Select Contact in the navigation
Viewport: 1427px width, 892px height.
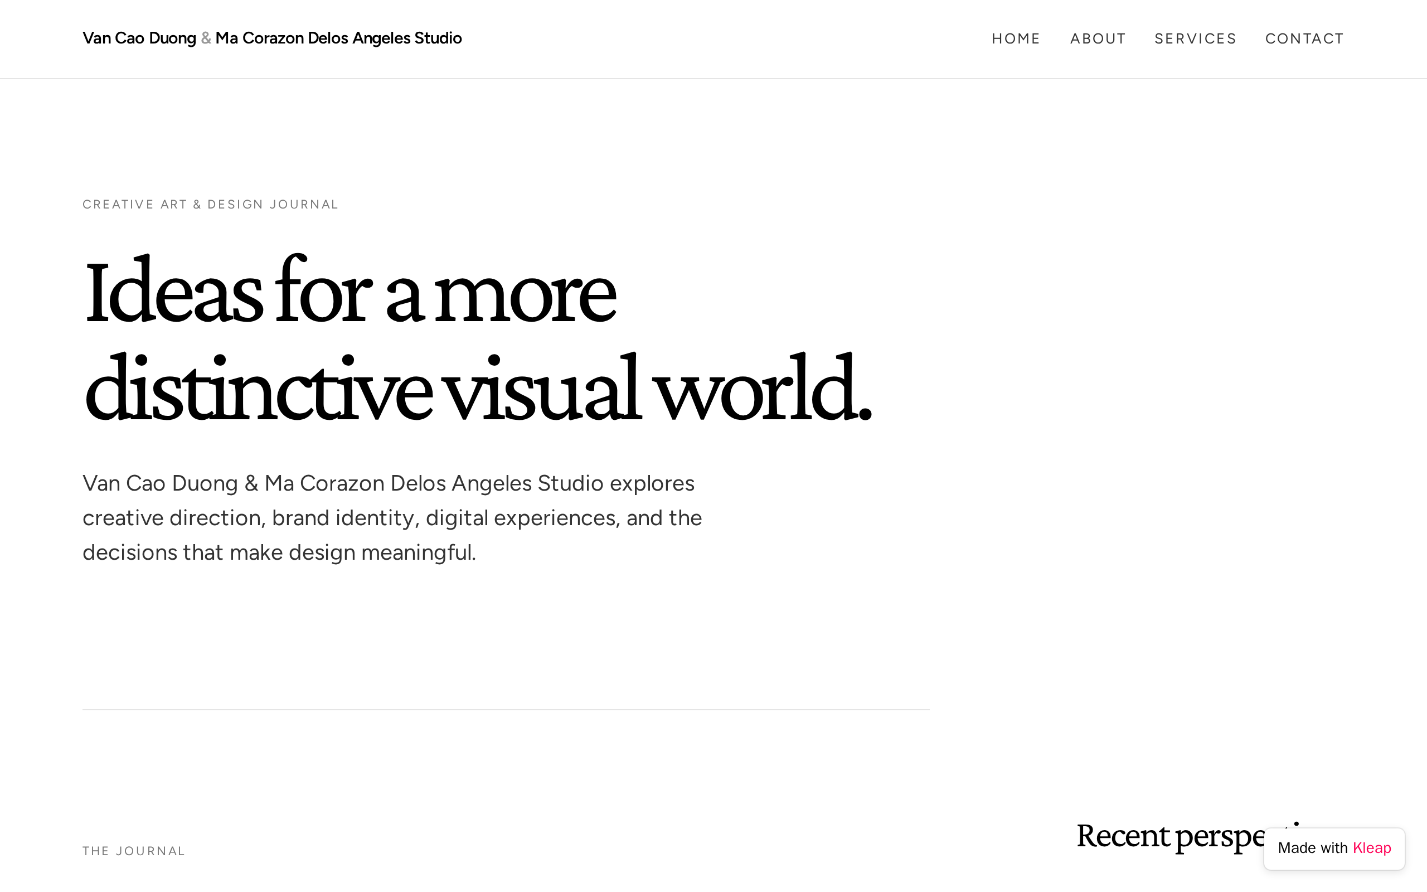click(1304, 39)
